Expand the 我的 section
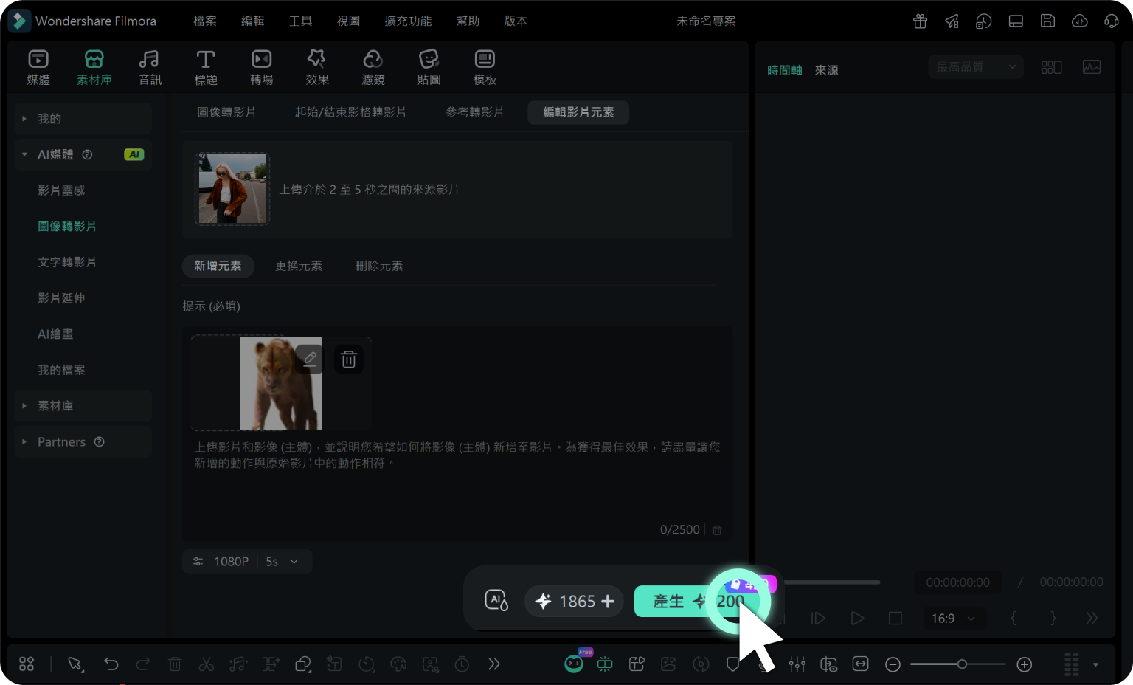This screenshot has width=1133, height=685. [83, 118]
